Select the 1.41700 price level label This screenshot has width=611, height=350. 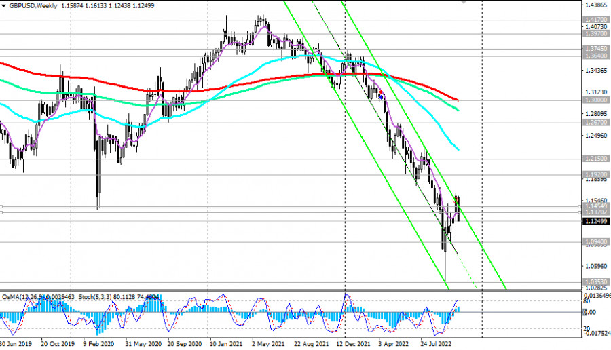click(595, 20)
